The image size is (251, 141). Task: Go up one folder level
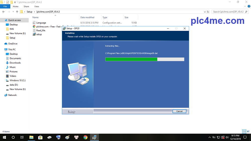(17, 12)
